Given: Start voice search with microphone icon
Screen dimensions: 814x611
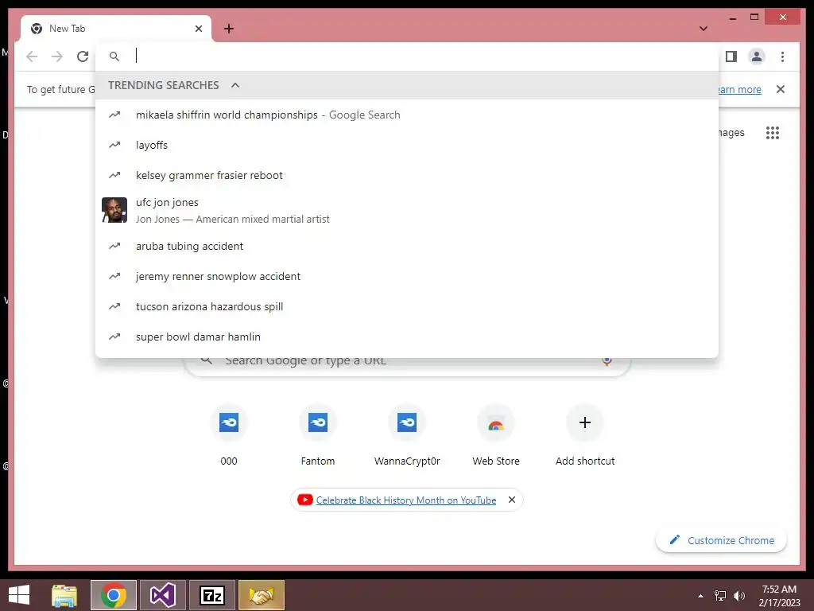Looking at the screenshot, I should [x=607, y=360].
